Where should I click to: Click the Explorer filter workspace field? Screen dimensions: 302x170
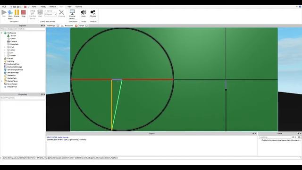point(23,29)
